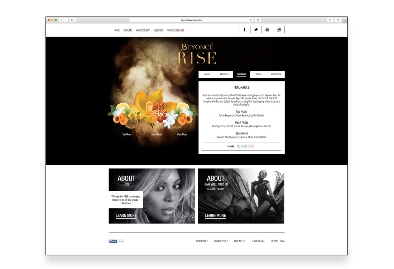
Task: Switch to the MEDIA tab
Action: click(259, 74)
